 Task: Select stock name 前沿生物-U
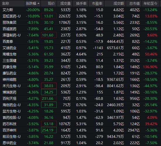coord(11,137)
